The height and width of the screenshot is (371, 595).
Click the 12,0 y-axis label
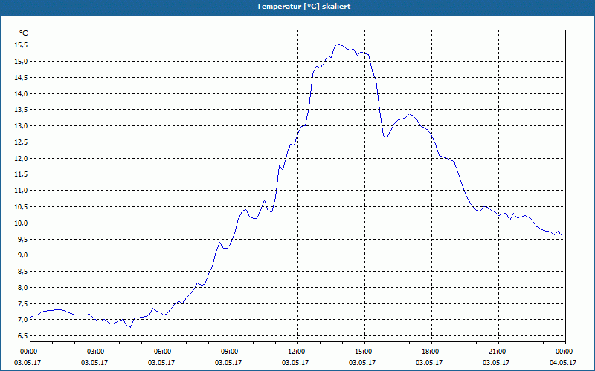(x=22, y=158)
